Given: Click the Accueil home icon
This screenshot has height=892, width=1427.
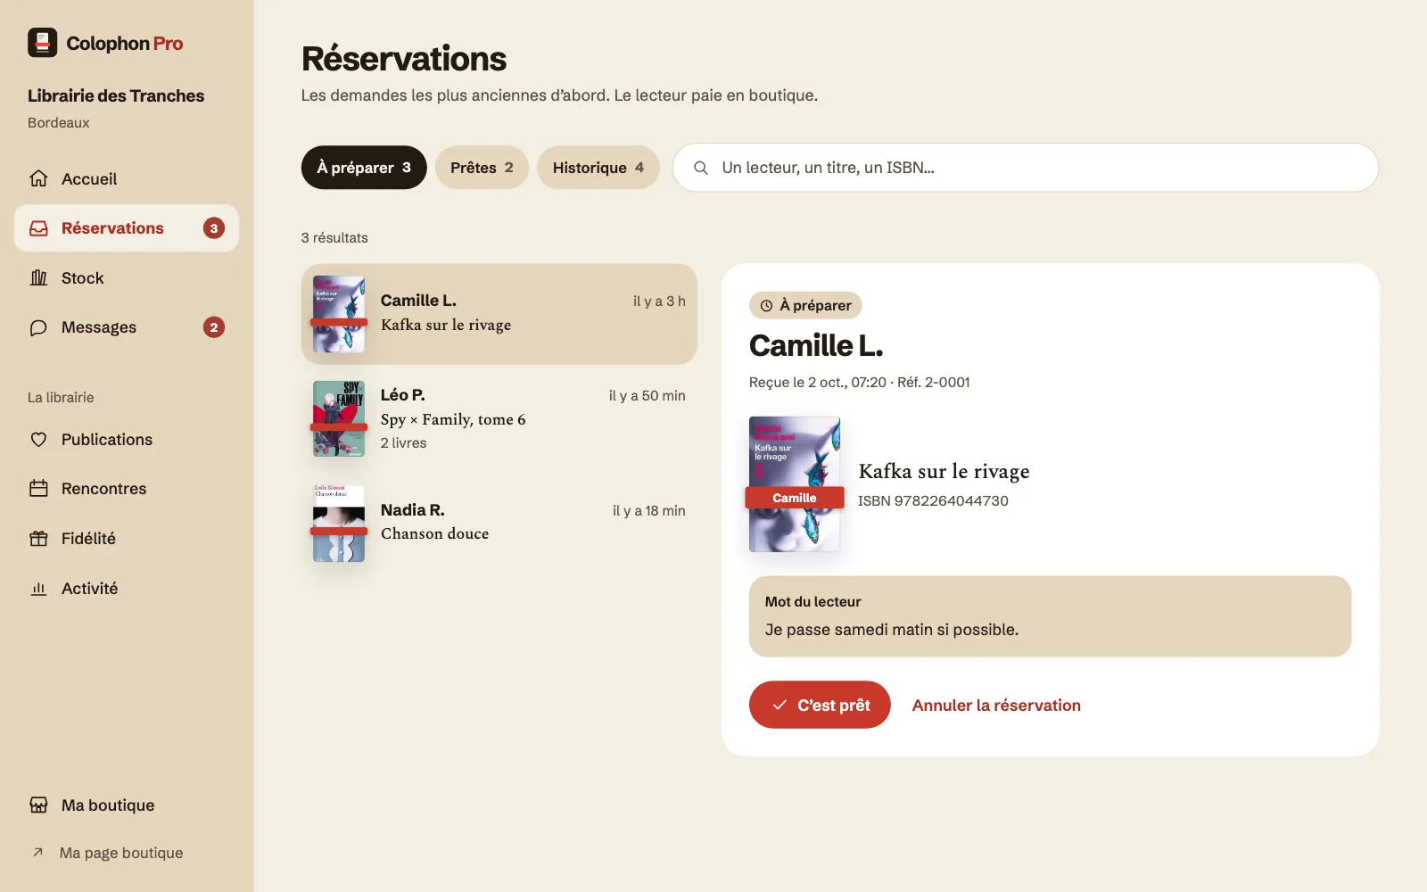Looking at the screenshot, I should (38, 178).
